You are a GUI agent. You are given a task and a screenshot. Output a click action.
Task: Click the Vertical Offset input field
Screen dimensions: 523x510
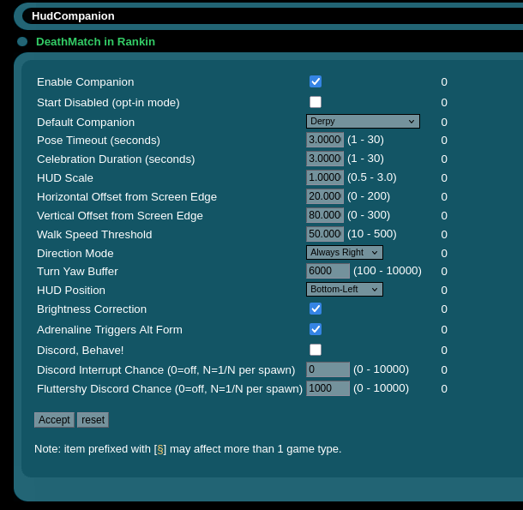325,215
